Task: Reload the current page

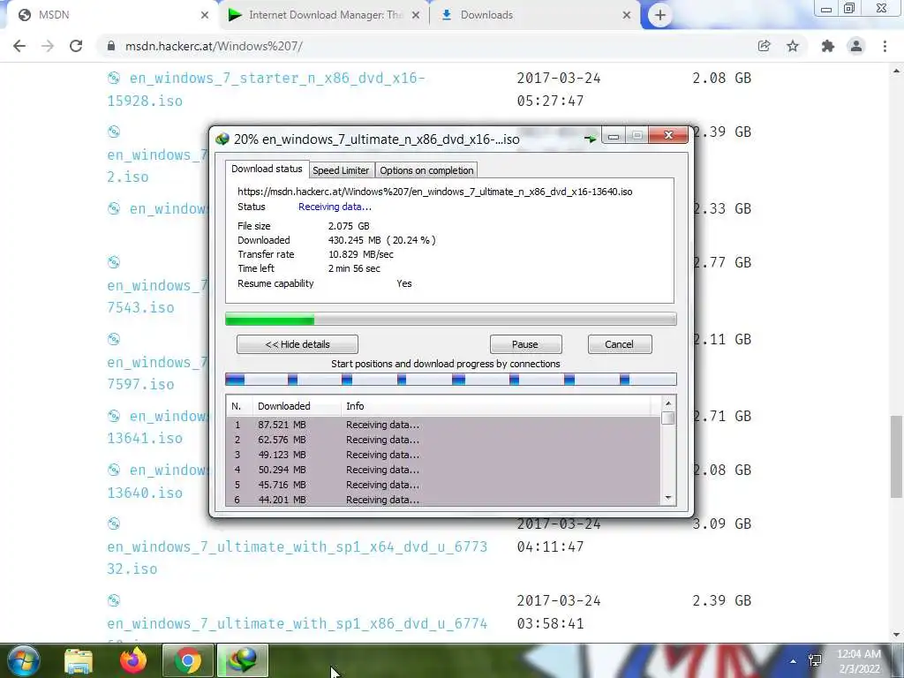Action: [76, 46]
